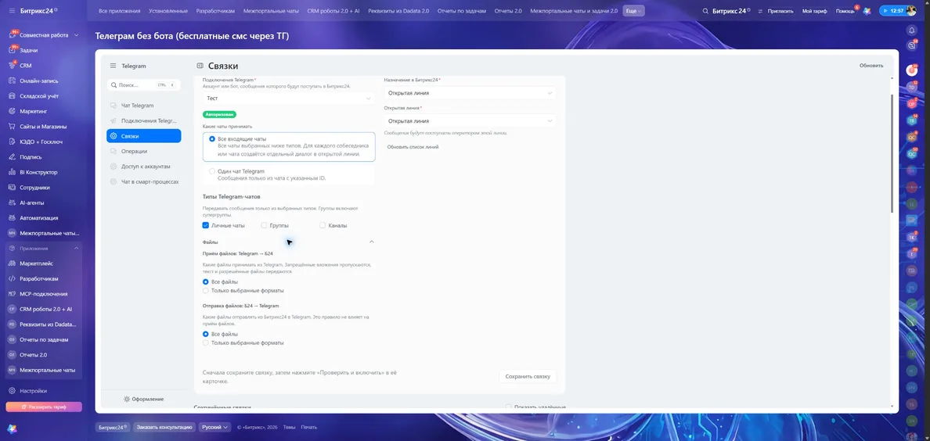930x441 pixels.
Task: Open Задачи in the left sidebar
Action: [28, 50]
